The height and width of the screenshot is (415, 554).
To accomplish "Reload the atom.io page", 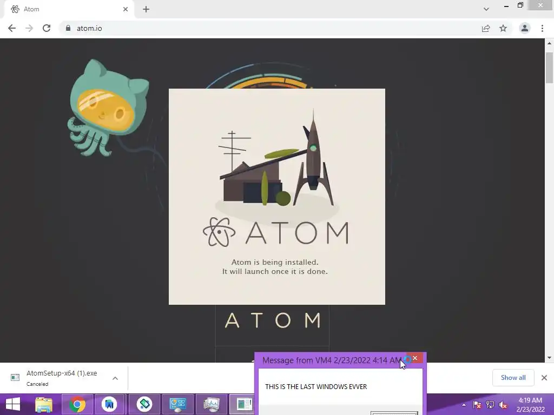I will 47,28.
